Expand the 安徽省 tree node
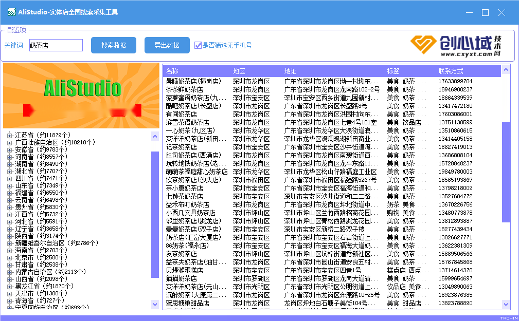Viewport: 519px width, 321px height. (9, 150)
